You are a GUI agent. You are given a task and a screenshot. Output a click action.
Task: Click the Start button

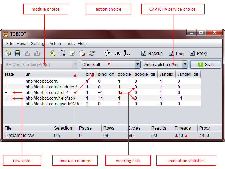[206, 64]
